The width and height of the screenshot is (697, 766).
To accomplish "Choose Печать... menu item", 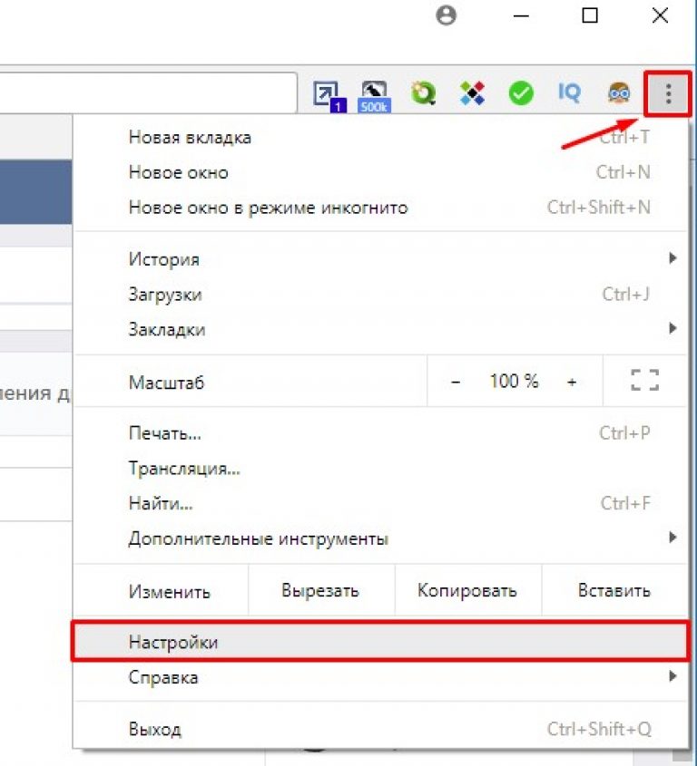I will (x=380, y=433).
